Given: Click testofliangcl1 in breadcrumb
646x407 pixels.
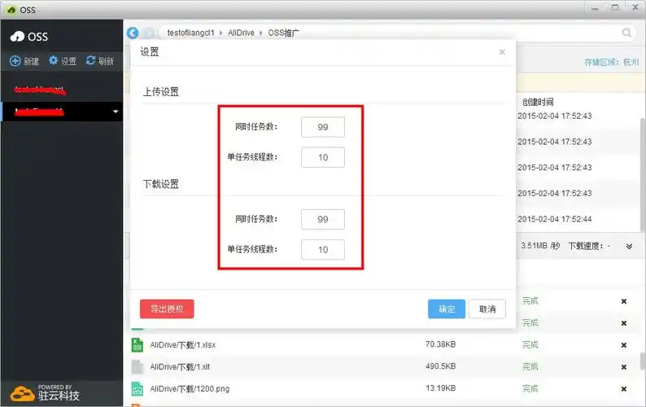Looking at the screenshot, I should tap(190, 33).
